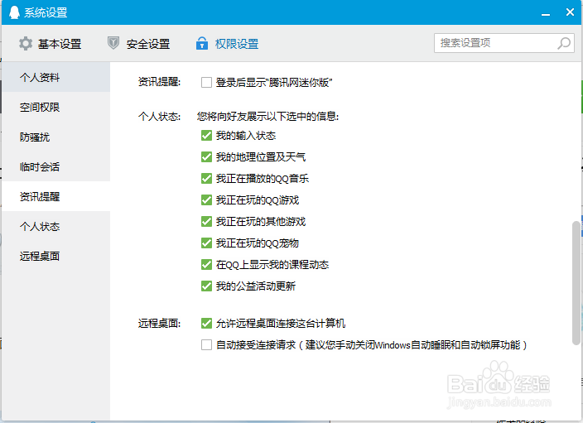
Task: Toggle 我正在玩的其他游戏 checkbox
Action: (x=206, y=222)
